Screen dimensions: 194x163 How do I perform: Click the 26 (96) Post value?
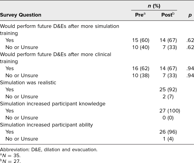pyautogui.click(x=168, y=132)
